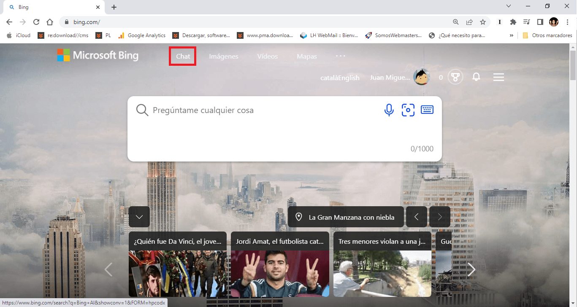
Task: Open the re:download//cms bookmark
Action: click(63, 35)
